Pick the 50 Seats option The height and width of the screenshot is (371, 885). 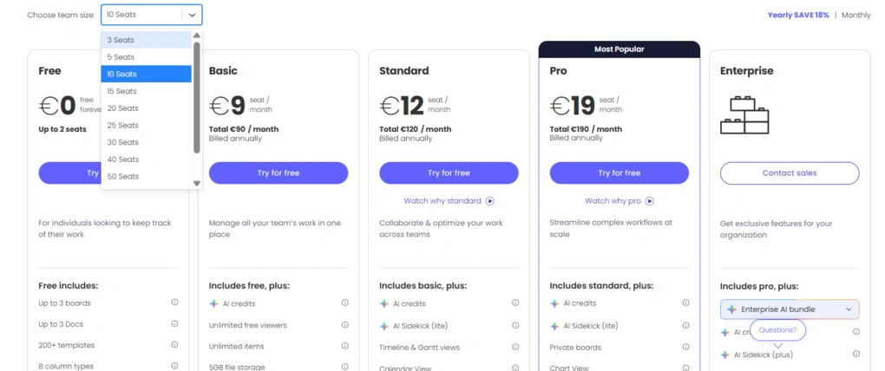tap(146, 176)
